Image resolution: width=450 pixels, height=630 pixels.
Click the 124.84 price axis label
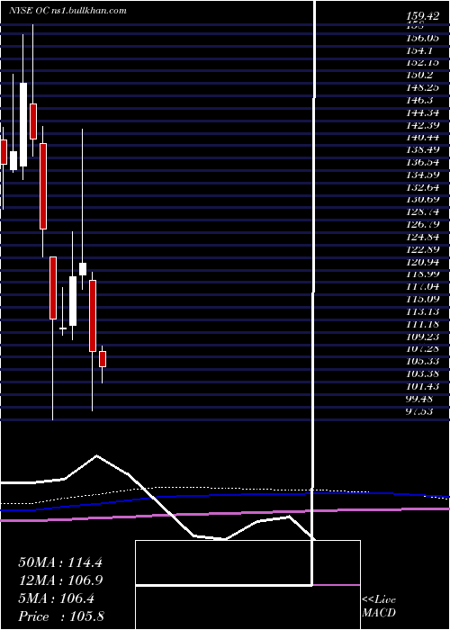pos(421,237)
